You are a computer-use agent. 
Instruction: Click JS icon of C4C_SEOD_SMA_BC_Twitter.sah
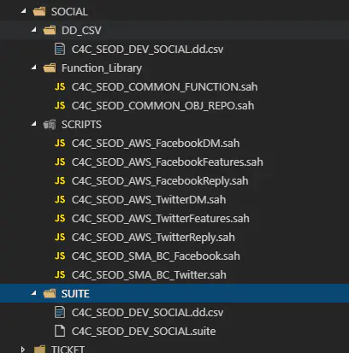(x=60, y=274)
